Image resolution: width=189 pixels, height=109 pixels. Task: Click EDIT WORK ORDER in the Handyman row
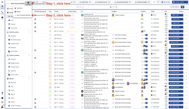[175, 83]
